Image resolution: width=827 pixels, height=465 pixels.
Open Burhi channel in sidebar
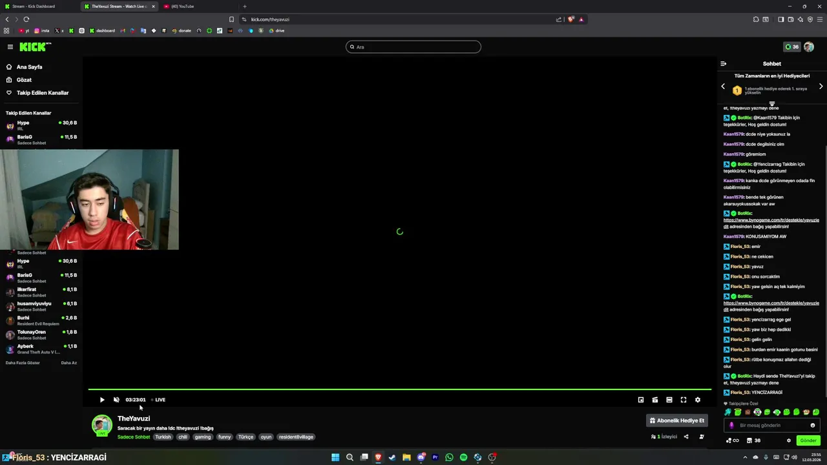[41, 320]
